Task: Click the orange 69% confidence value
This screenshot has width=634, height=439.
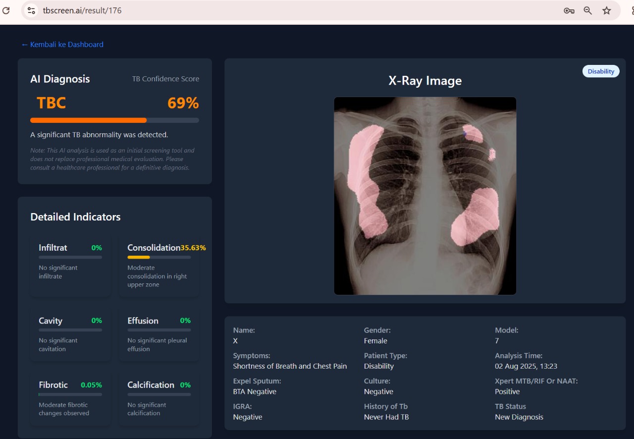Action: [x=183, y=103]
